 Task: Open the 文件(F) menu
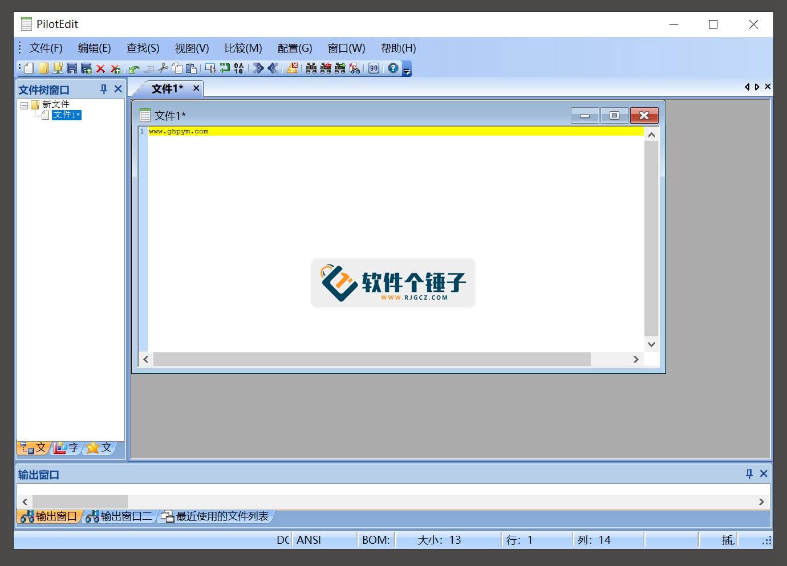(x=46, y=48)
